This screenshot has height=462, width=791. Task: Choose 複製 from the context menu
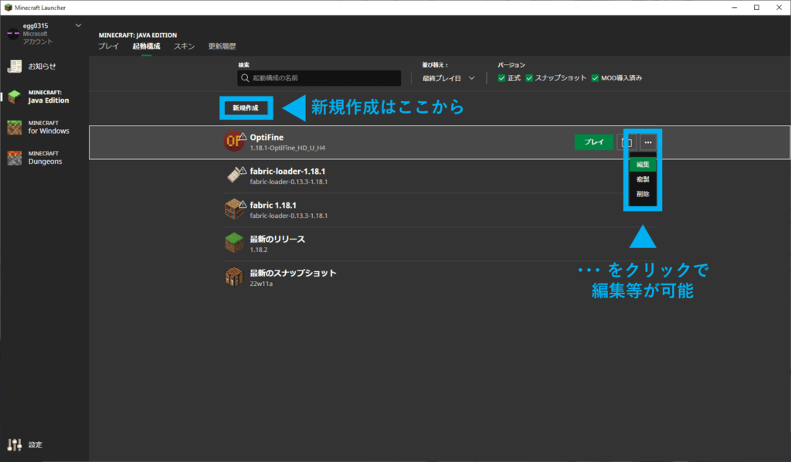pyautogui.click(x=643, y=179)
